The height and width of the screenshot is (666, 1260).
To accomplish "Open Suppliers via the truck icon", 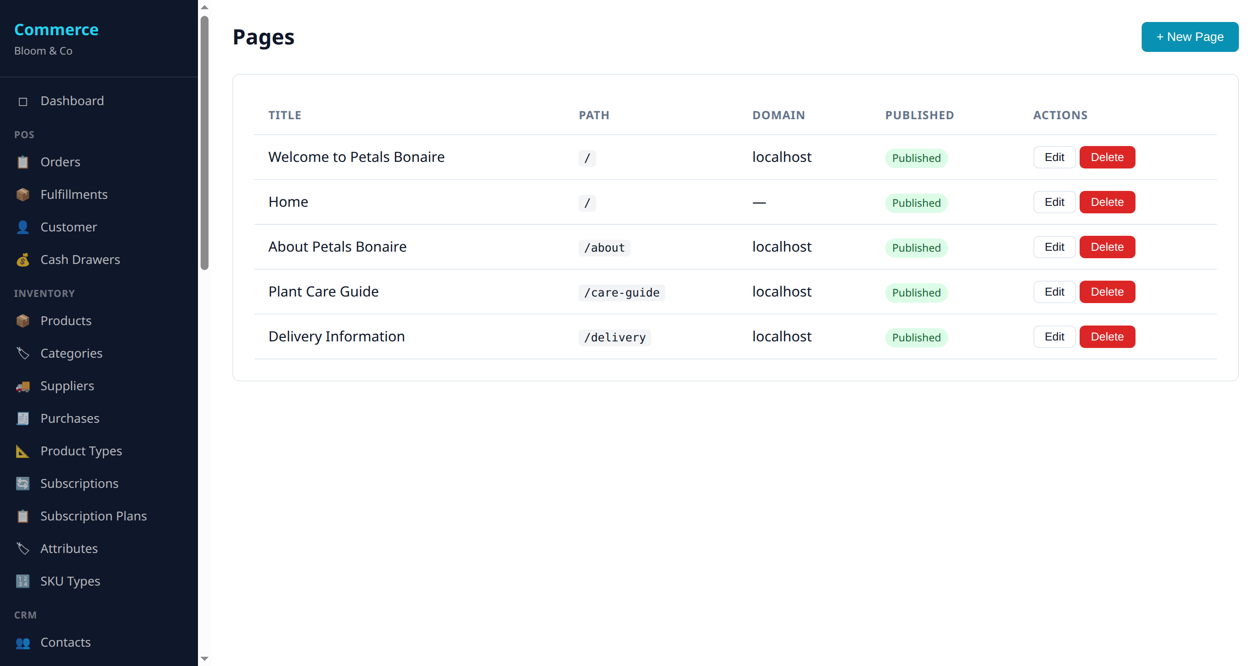I will pyautogui.click(x=22, y=386).
